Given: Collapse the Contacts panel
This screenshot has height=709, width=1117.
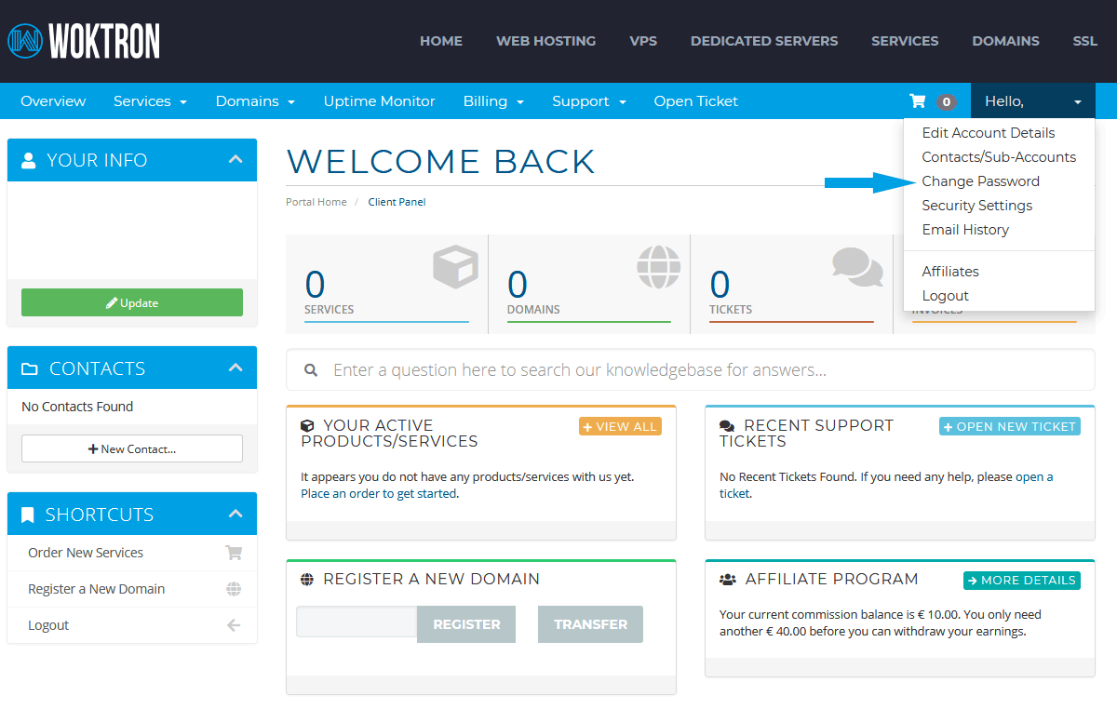Looking at the screenshot, I should click(x=236, y=368).
